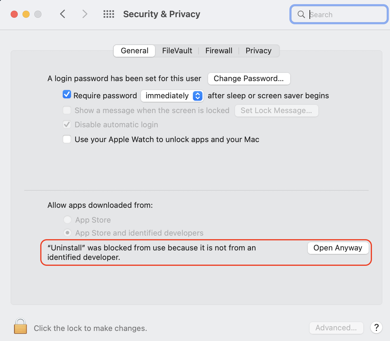This screenshot has width=390, height=341.
Task: Show all preferences via grid icon
Action: [109, 14]
